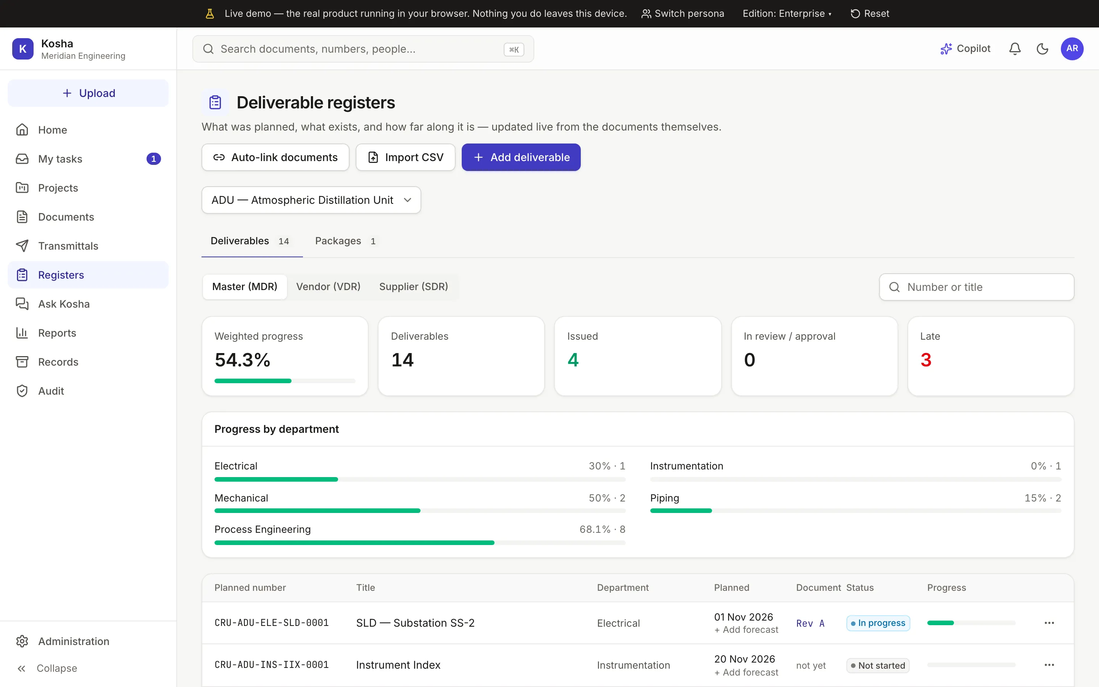Click the Kosha logo icon
The image size is (1099, 687).
[23, 48]
